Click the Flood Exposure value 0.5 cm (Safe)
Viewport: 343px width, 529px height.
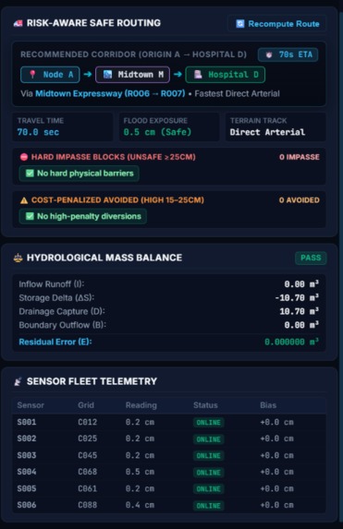click(157, 132)
